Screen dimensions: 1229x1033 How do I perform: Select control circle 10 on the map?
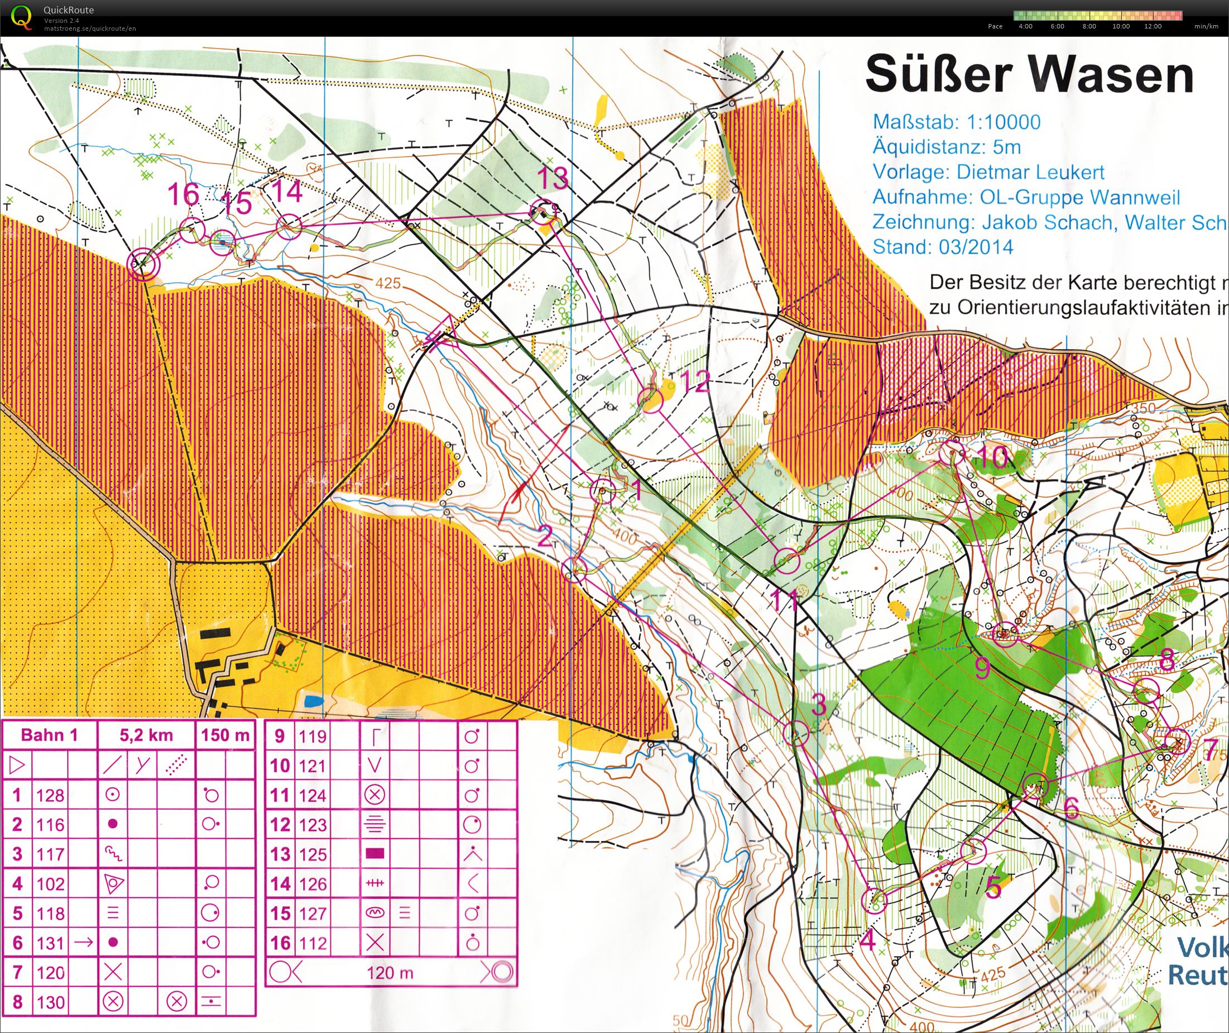(x=952, y=453)
